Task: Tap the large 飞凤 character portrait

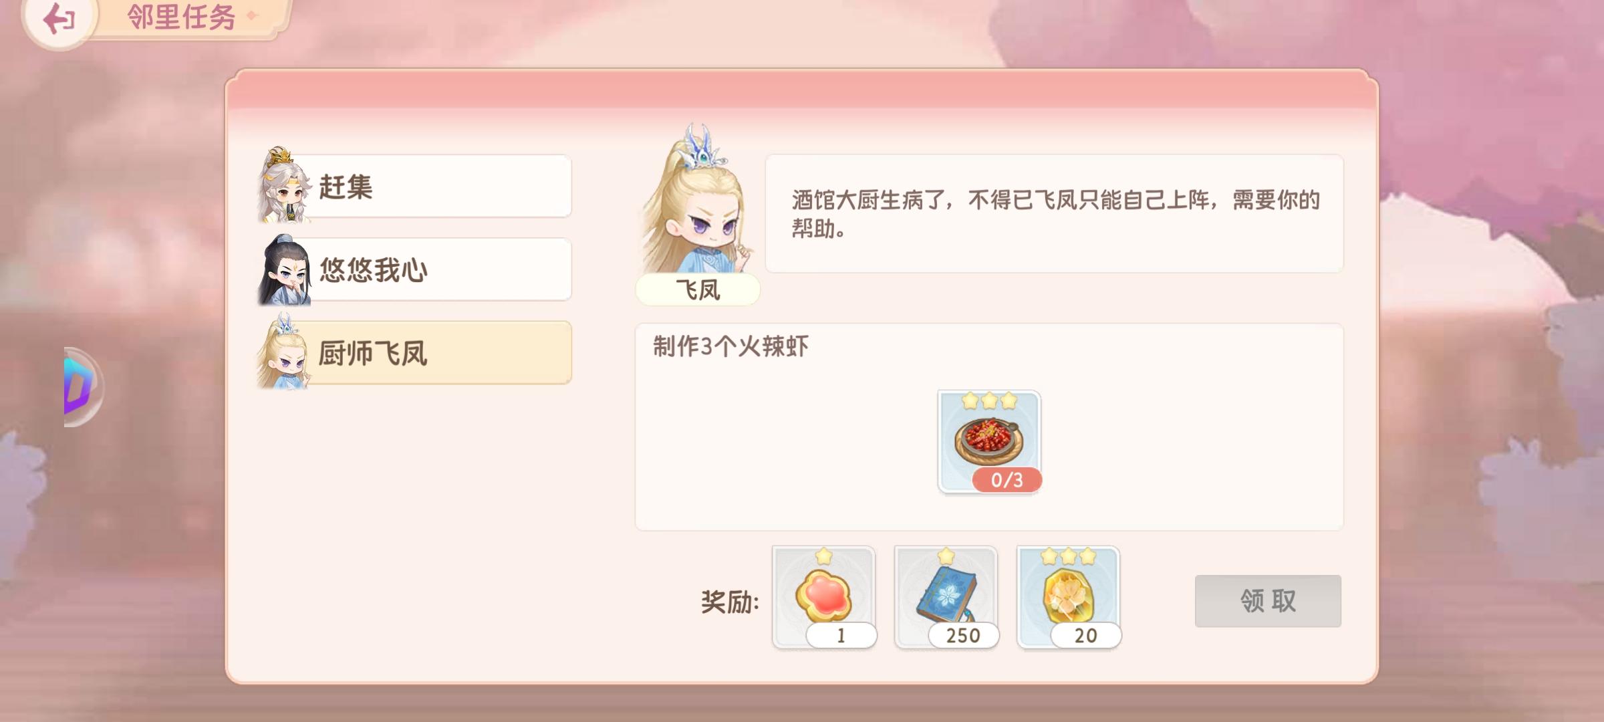Action: [698, 199]
